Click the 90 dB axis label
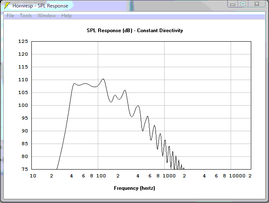This screenshot has height=203, width=269. pyautogui.click(x=25, y=131)
